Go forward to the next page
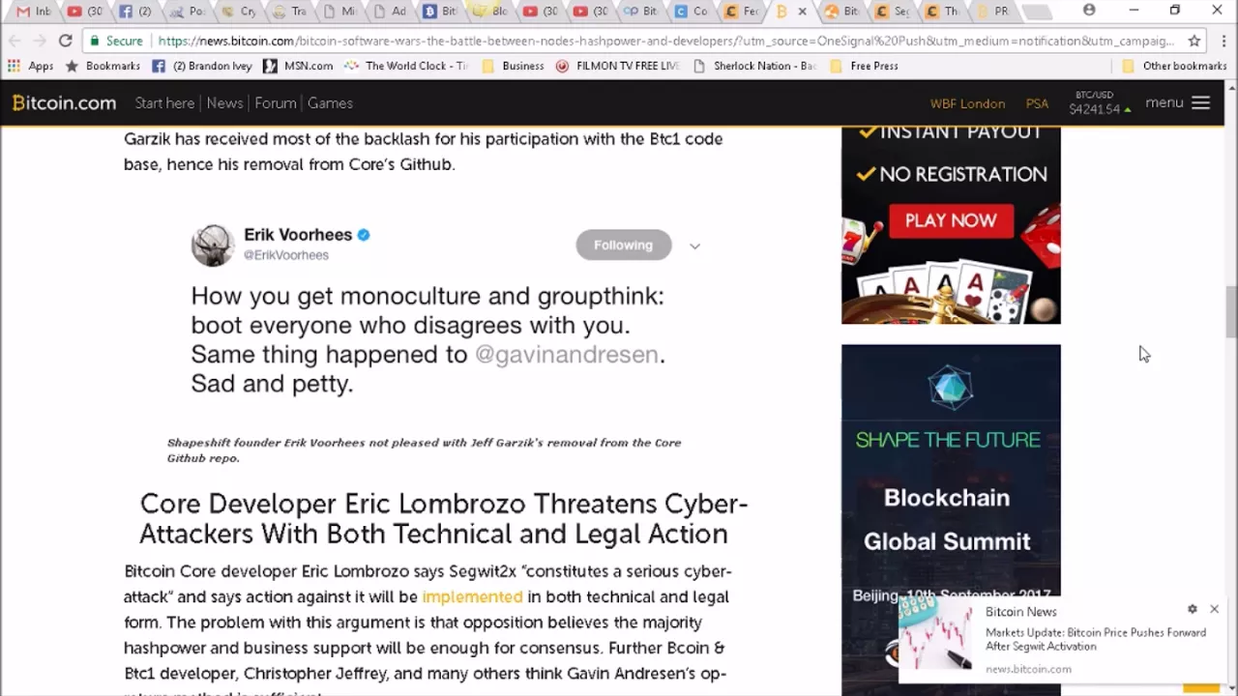 pyautogui.click(x=40, y=41)
